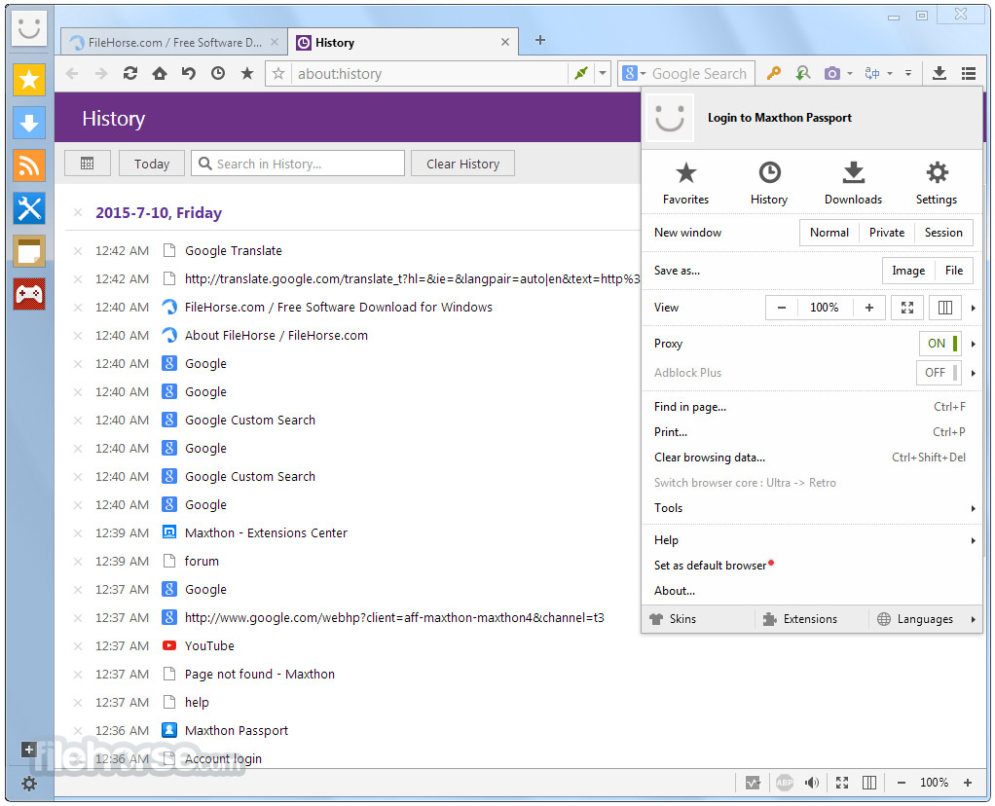Toggle split screen icon in View row

tap(945, 308)
